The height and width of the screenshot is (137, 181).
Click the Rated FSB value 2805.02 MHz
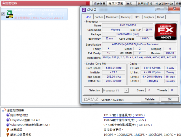114,81
